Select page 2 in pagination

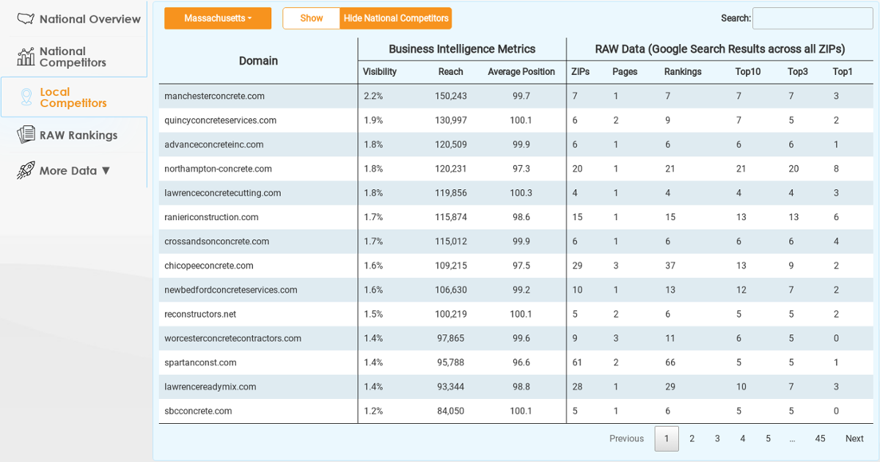(692, 439)
